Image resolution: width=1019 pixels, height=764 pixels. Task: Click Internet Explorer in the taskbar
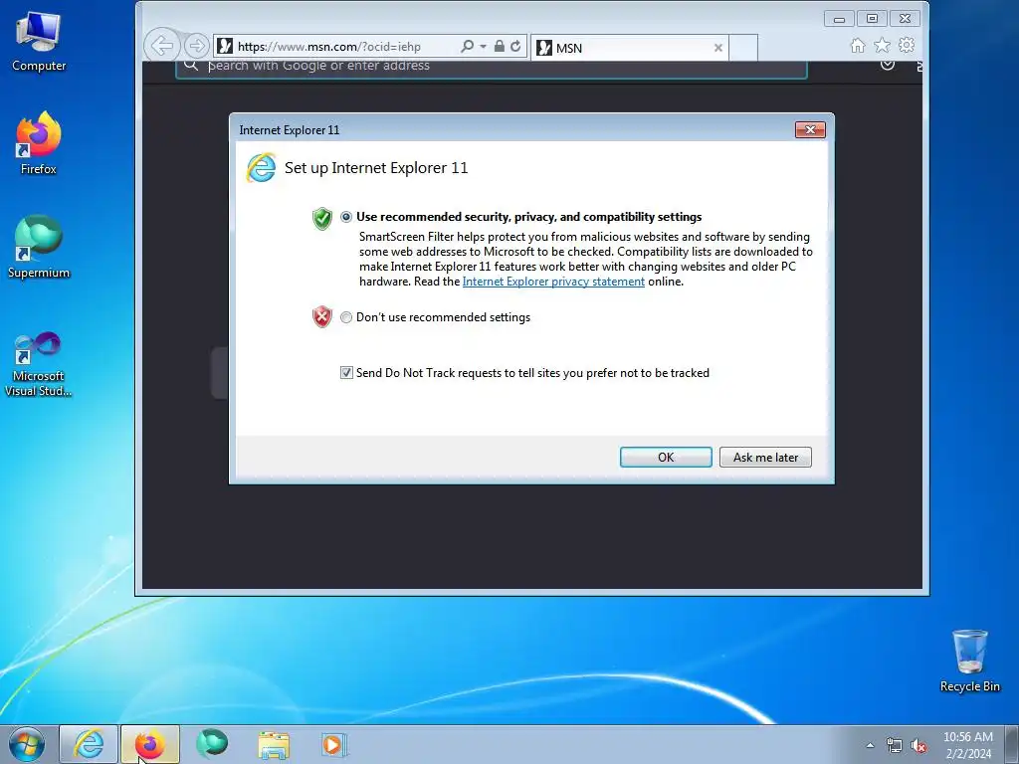click(x=89, y=744)
